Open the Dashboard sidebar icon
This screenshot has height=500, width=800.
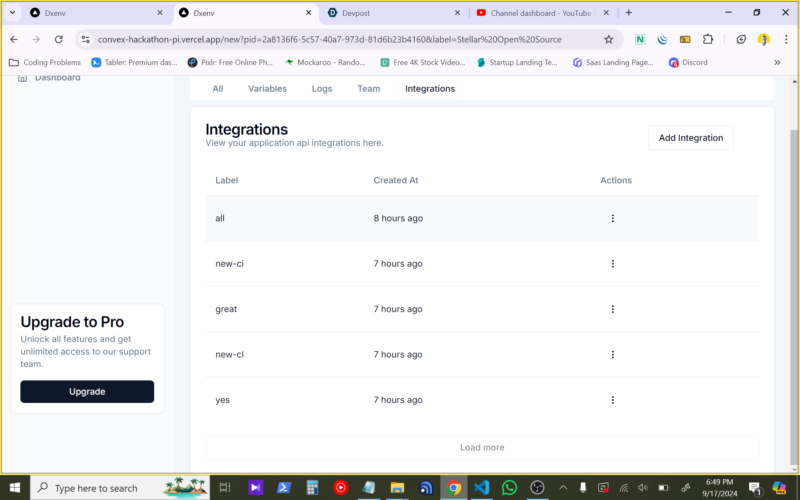[x=22, y=78]
